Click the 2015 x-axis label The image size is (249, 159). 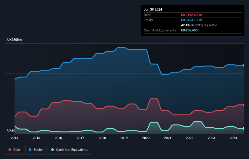point(36,138)
